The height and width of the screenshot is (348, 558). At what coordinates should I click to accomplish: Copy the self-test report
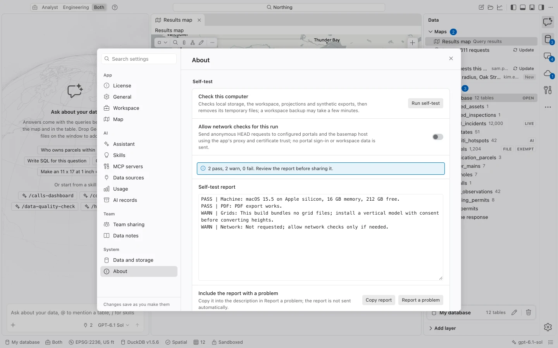click(x=379, y=300)
